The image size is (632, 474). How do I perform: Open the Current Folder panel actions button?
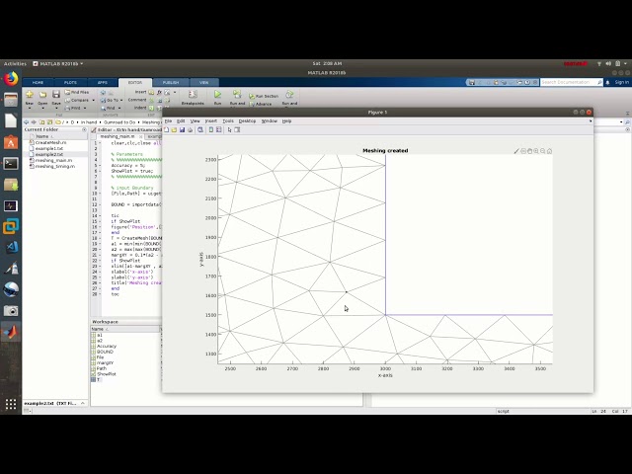click(x=84, y=129)
